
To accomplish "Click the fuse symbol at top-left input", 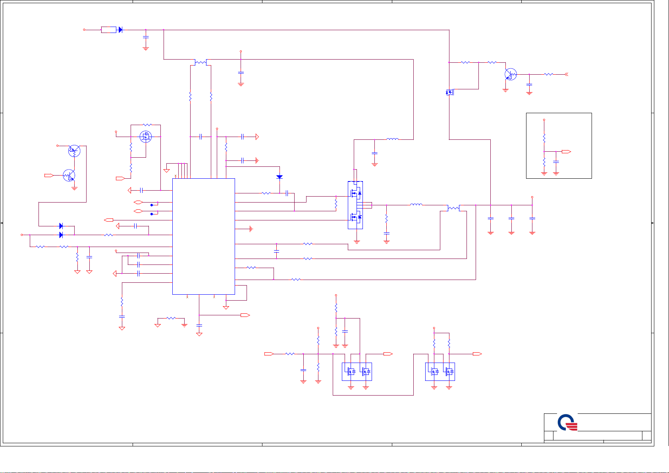I will pyautogui.click(x=108, y=30).
